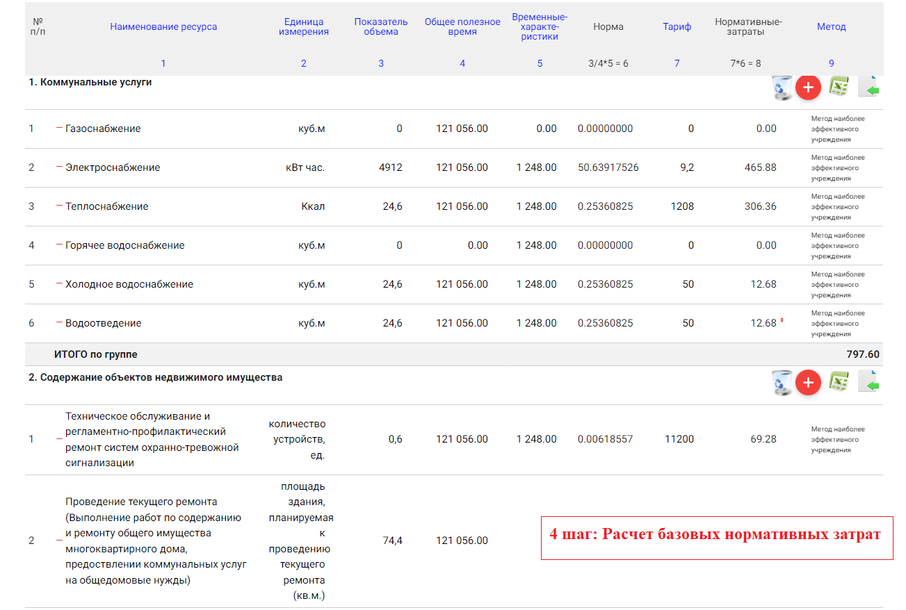Click the Показатель объема header link

[x=381, y=27]
